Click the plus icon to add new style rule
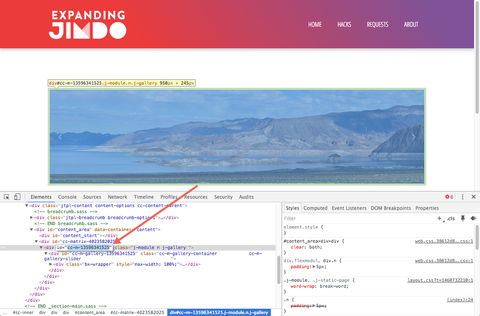480x316 pixels. point(439,218)
